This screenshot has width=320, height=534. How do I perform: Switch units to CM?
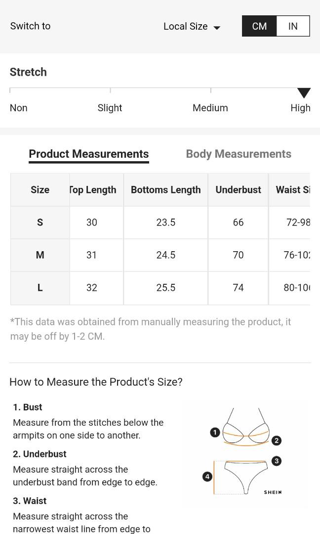(x=259, y=26)
